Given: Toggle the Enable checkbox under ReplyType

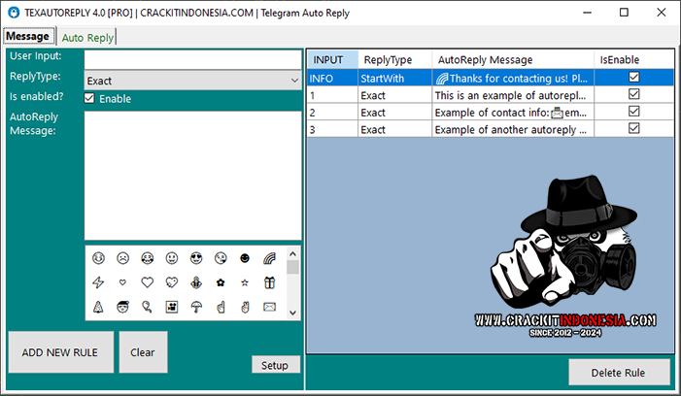Looking at the screenshot, I should tap(90, 98).
